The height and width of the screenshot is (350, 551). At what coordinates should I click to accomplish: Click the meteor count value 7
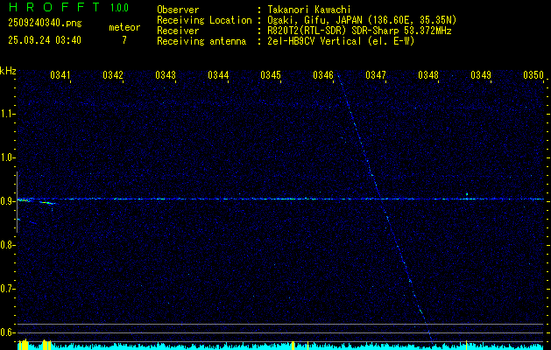[124, 40]
